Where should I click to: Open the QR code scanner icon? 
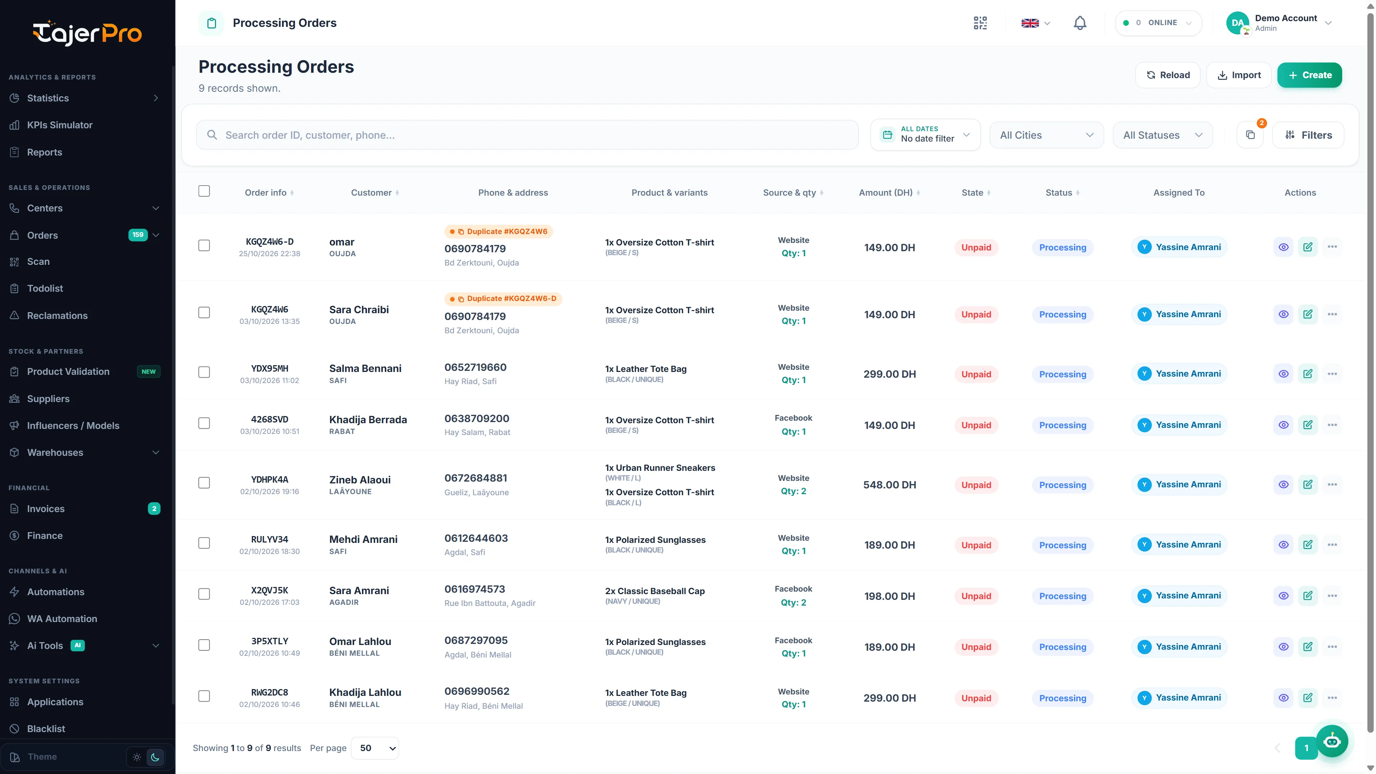click(980, 23)
